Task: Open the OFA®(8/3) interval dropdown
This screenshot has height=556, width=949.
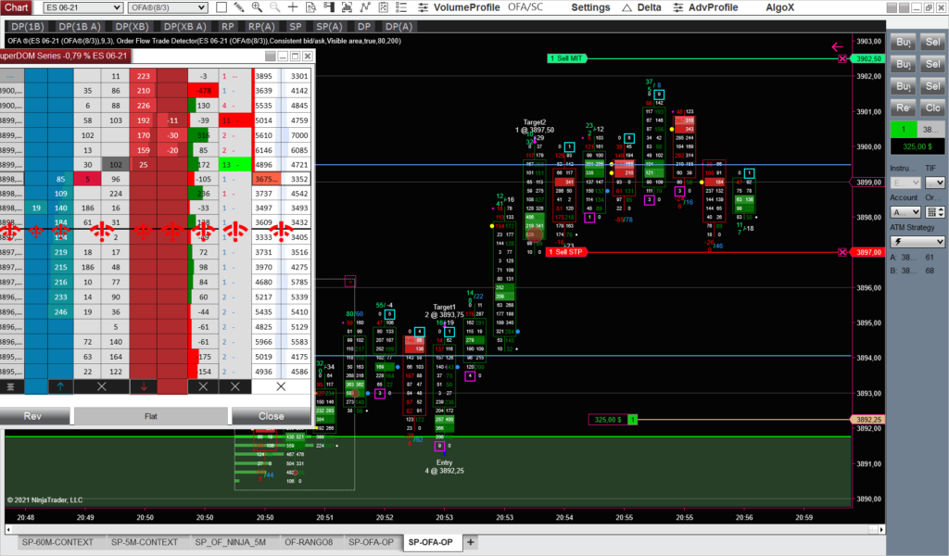Action: pos(169,7)
